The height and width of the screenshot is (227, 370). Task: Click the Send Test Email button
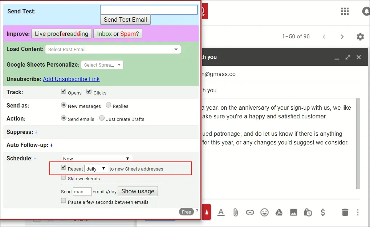(125, 20)
